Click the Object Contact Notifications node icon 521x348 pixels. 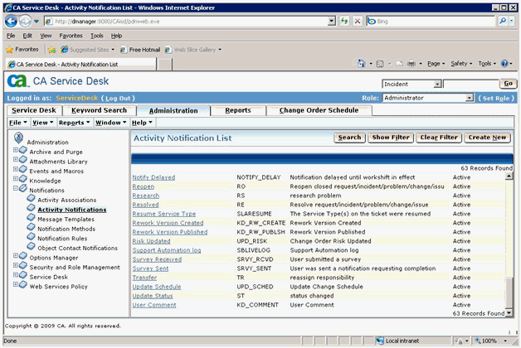(31, 246)
